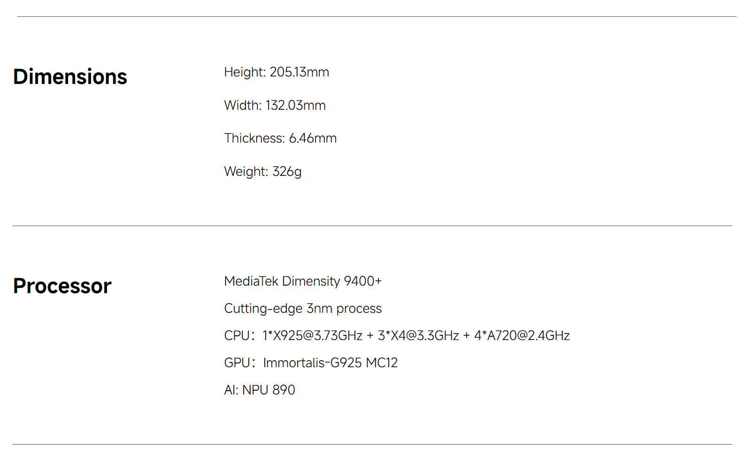
Task: Select the Immortalis-G925 MC12 text
Action: [330, 363]
